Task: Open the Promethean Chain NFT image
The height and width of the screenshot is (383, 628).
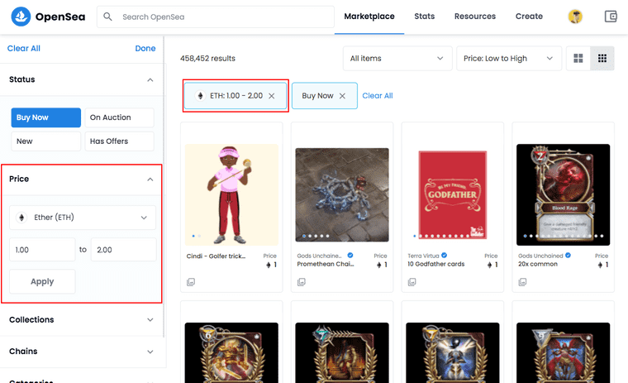Action: click(342, 195)
